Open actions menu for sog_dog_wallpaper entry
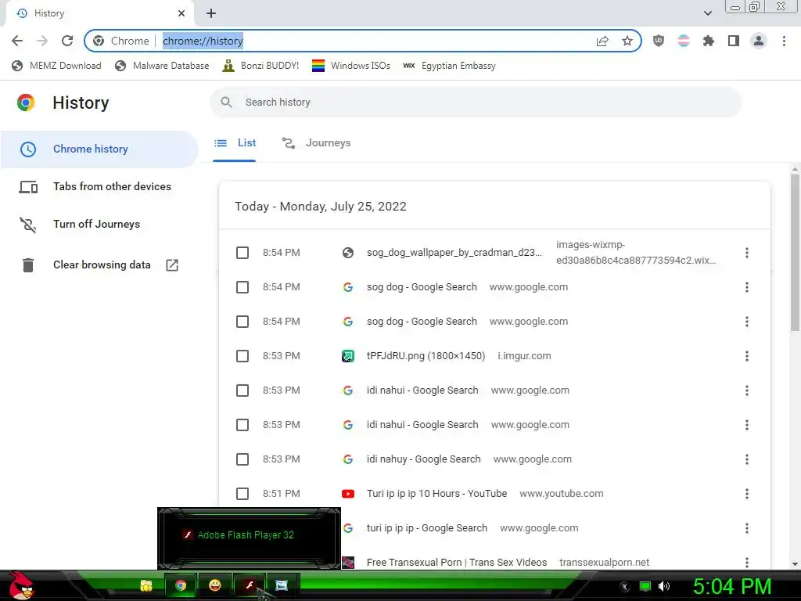The image size is (801, 601). (x=747, y=253)
